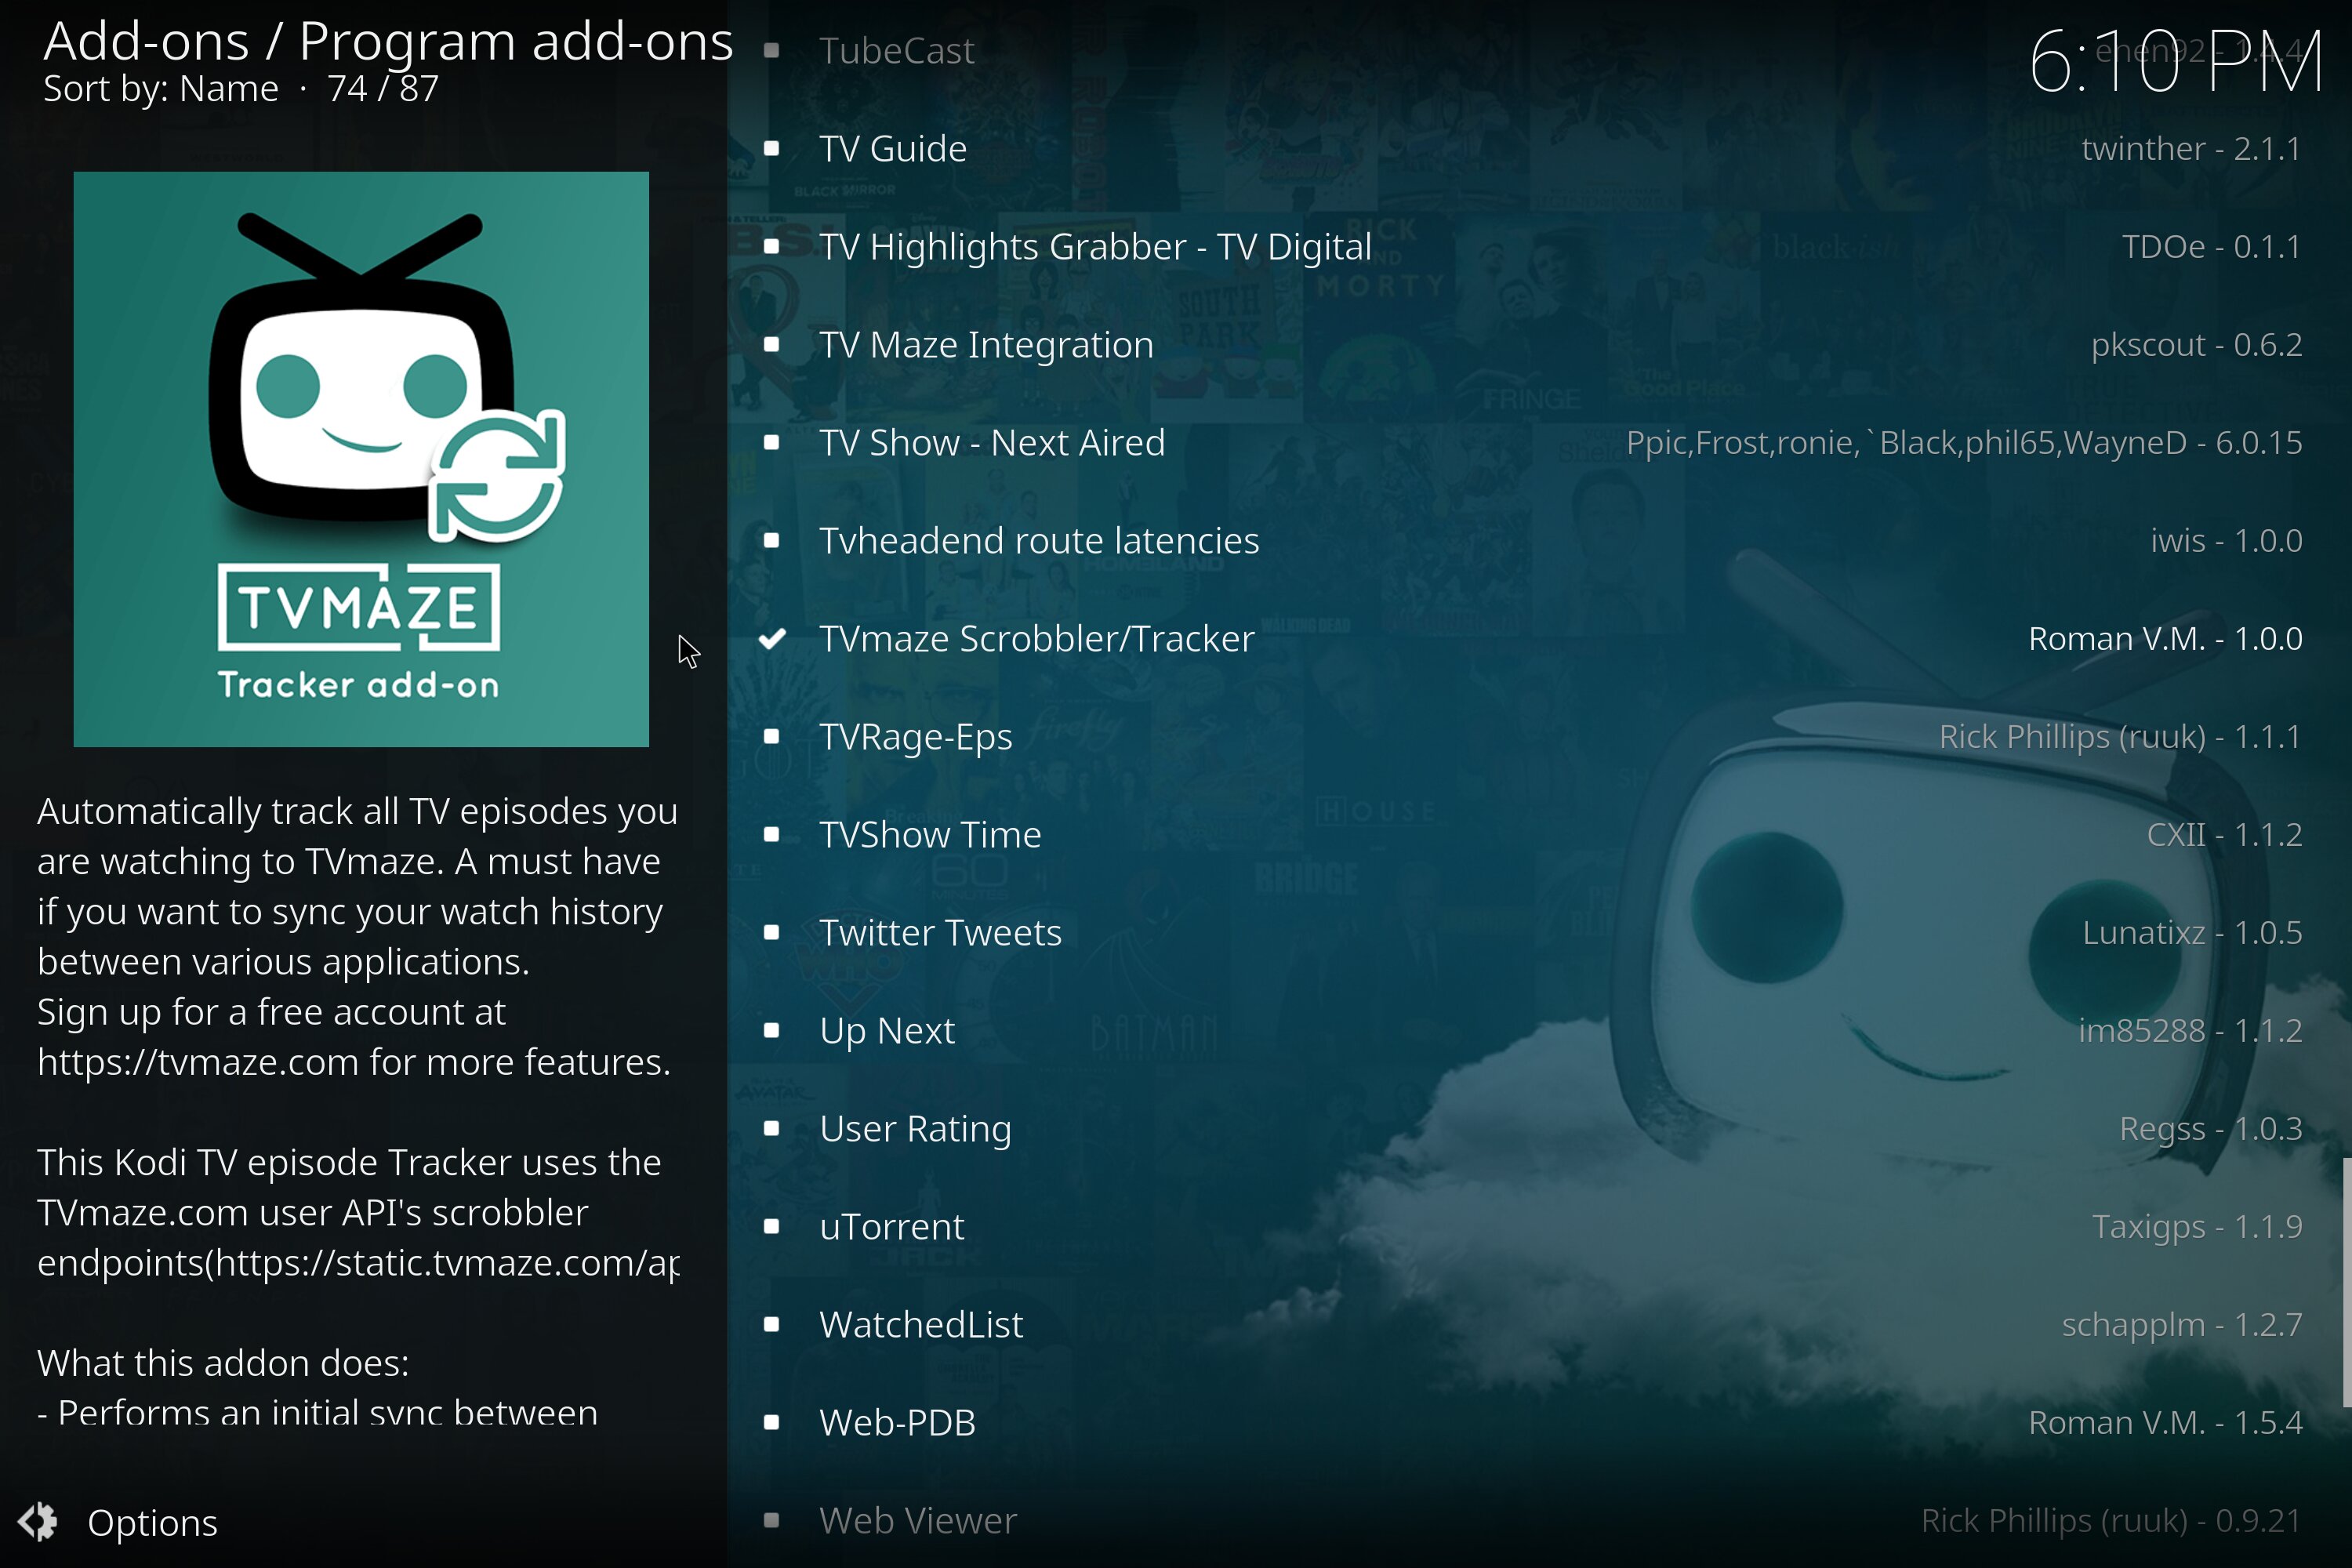Click bullet next to Twitter Tweets
Image resolution: width=2352 pixels, height=1568 pixels.
click(772, 932)
